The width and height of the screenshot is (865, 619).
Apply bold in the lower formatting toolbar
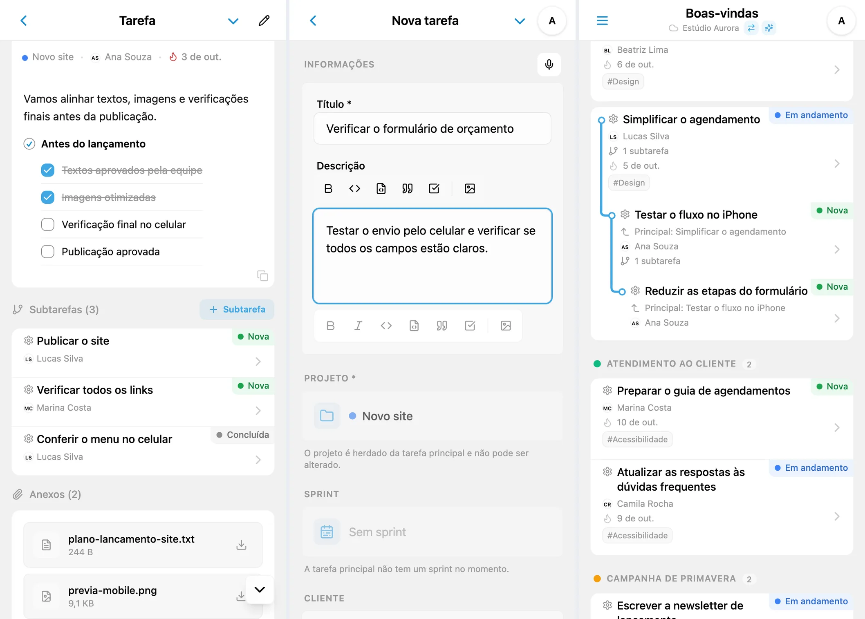[x=331, y=326]
